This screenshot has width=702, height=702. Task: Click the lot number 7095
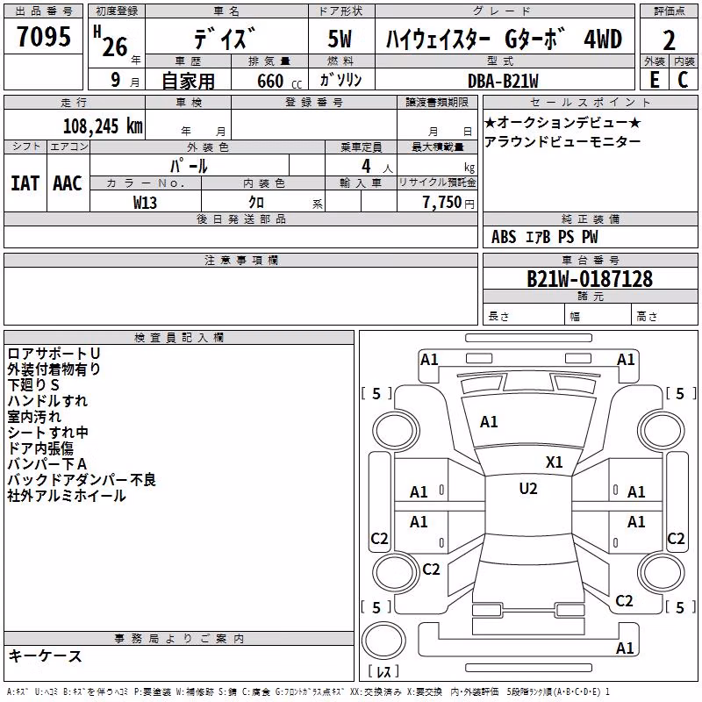(43, 36)
